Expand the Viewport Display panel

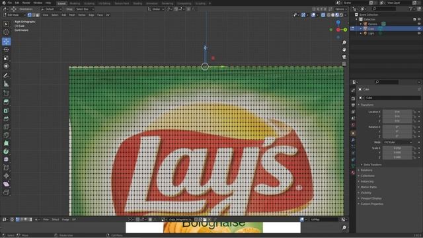370,198
